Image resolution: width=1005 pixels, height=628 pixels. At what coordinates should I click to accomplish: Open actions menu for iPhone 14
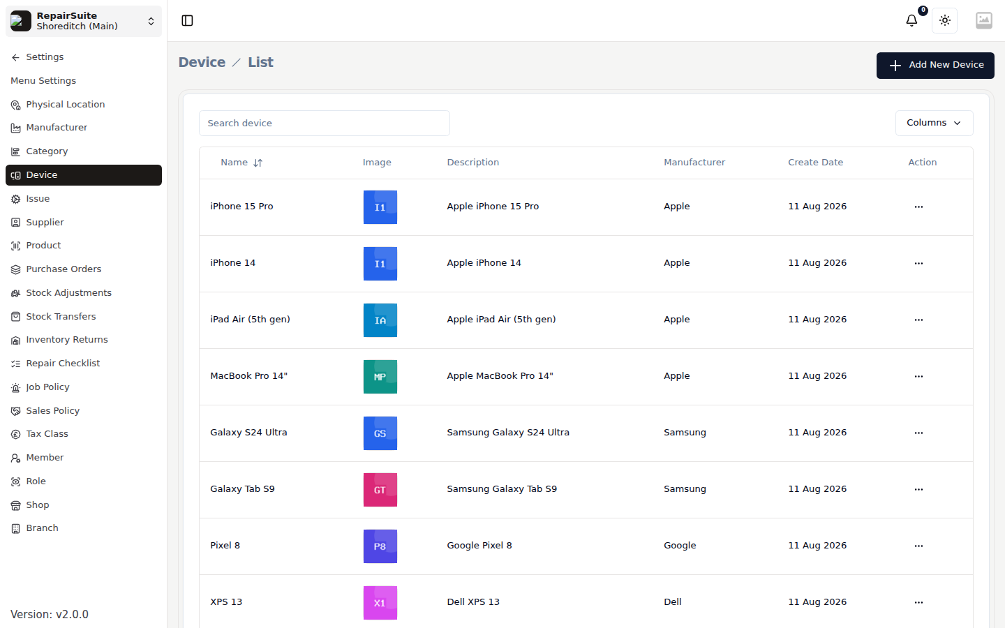(918, 263)
